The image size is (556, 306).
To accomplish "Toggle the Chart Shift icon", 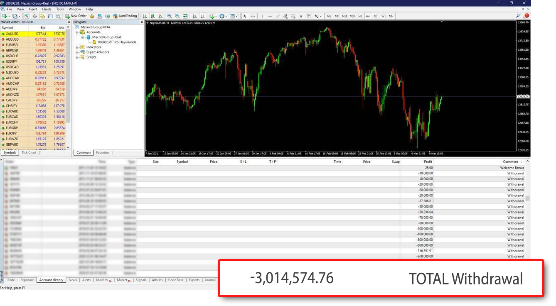I will [202, 16].
